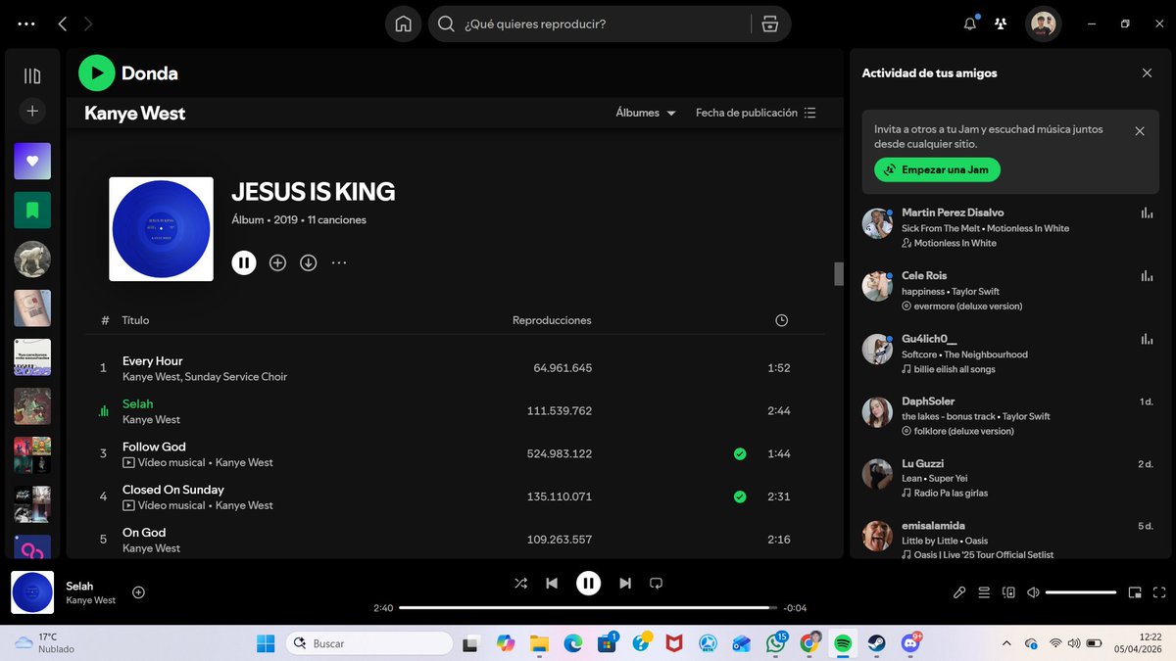Image resolution: width=1176 pixels, height=661 pixels.
Task: Click the duration clock column header
Action: coord(781,320)
